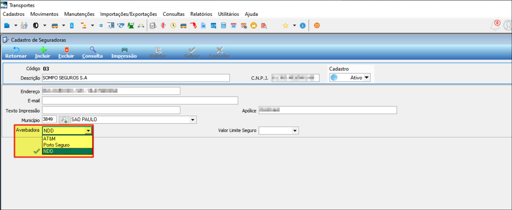Expand the Valor Limite Seguro dropdown

click(x=295, y=131)
